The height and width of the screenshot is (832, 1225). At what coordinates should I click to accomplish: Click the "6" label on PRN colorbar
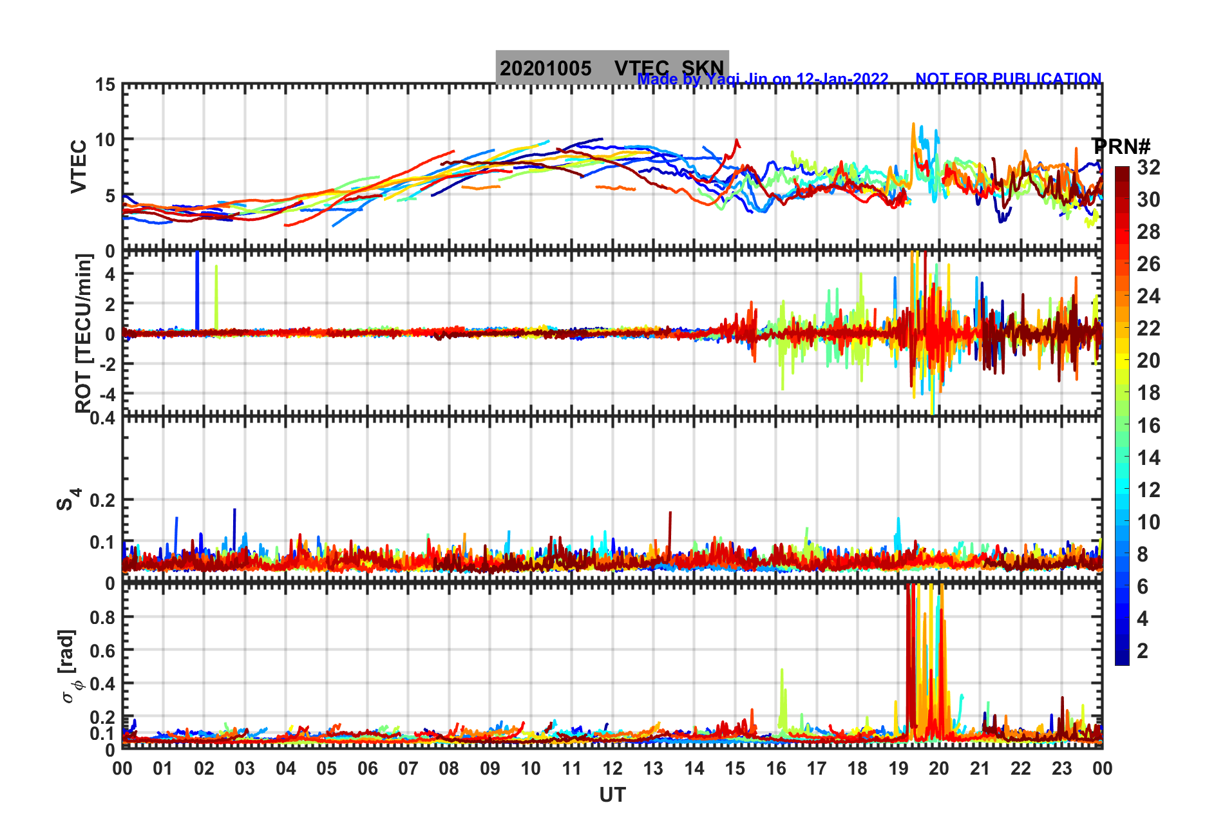coord(1143,587)
